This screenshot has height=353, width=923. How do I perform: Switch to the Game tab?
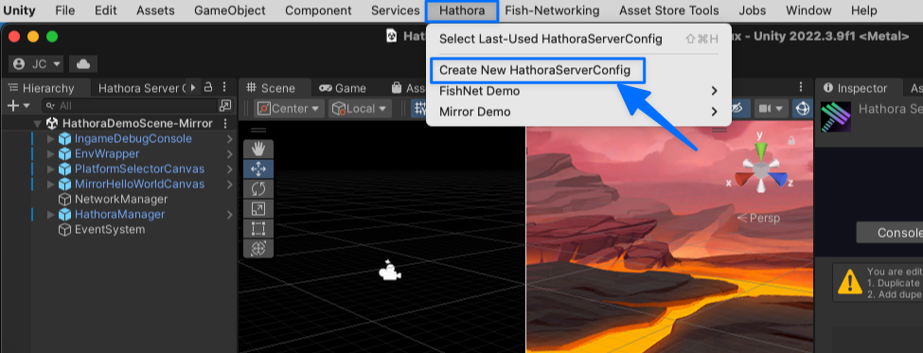[x=343, y=88]
